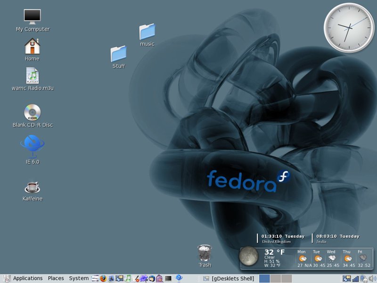Click the Thu forecast icon

pyautogui.click(x=347, y=258)
